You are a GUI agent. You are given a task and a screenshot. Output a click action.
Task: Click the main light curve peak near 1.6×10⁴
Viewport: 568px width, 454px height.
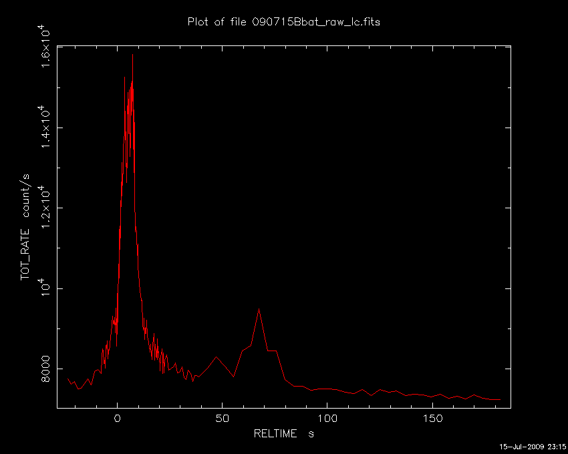[x=132, y=55]
